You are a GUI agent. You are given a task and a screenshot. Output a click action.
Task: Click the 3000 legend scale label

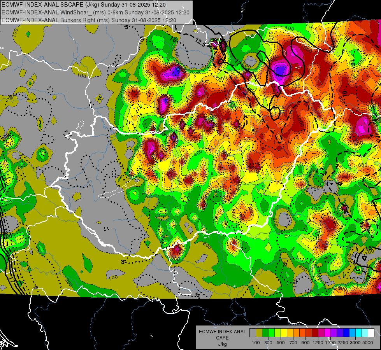click(355, 343)
